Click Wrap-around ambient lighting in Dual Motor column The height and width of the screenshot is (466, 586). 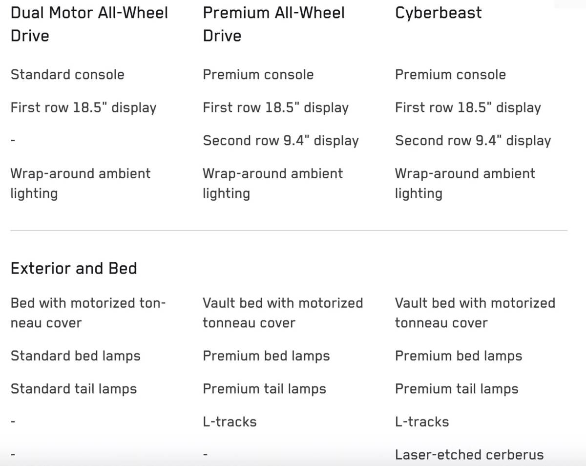81,183
